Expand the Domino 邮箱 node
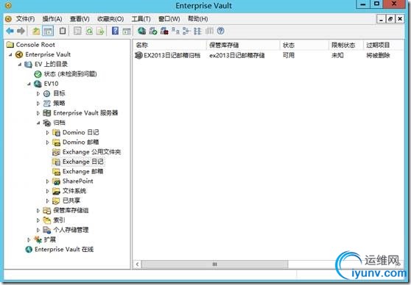 [x=47, y=142]
